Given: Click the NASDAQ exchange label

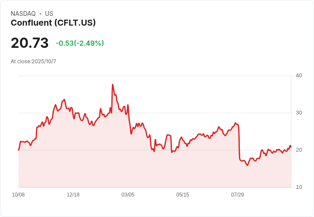Looking at the screenshot, I should click(x=23, y=14).
